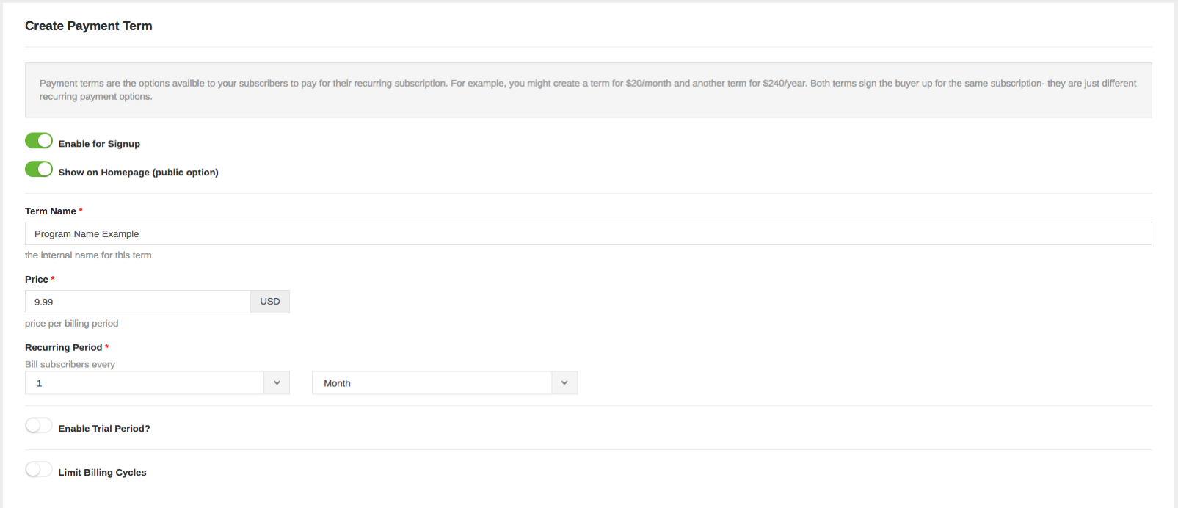Click the 'Limit Billing Cycles' label
The height and width of the screenshot is (508, 1178).
tap(103, 473)
